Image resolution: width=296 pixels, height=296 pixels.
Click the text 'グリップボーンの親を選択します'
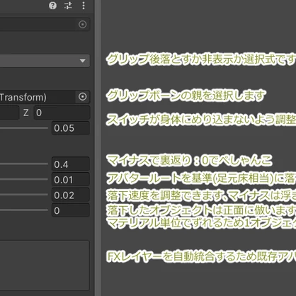[x=186, y=96]
